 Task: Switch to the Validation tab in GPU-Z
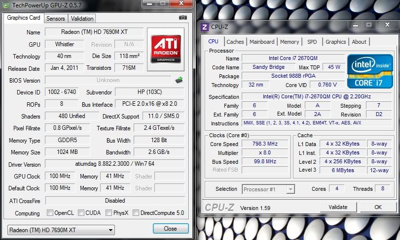tap(82, 19)
